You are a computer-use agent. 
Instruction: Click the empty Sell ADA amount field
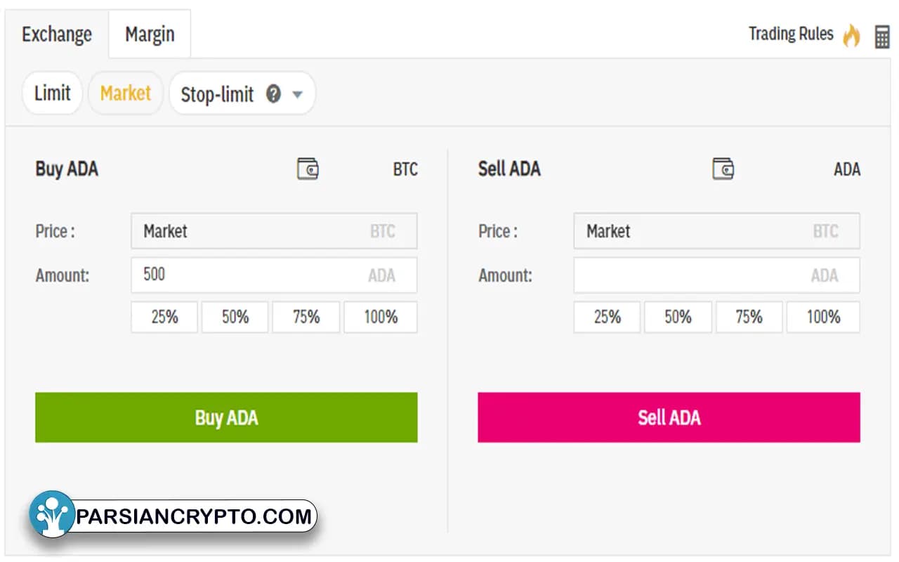click(716, 275)
